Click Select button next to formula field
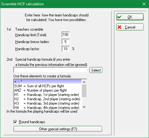 pos(96,70)
